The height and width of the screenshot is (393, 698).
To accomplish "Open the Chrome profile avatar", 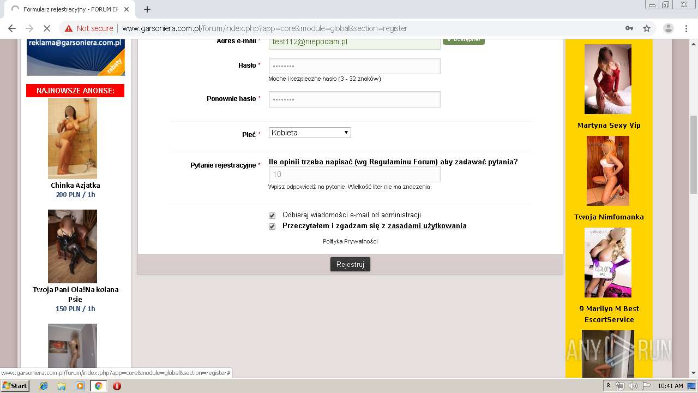I will click(668, 28).
